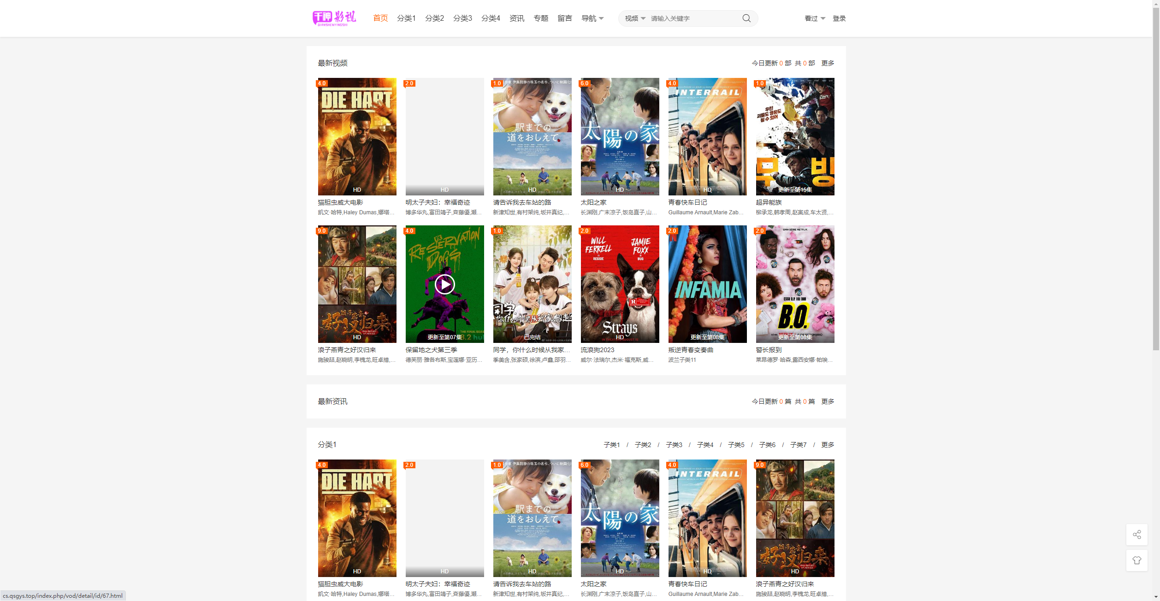
Task: Click the 登录 login link
Action: coord(839,18)
